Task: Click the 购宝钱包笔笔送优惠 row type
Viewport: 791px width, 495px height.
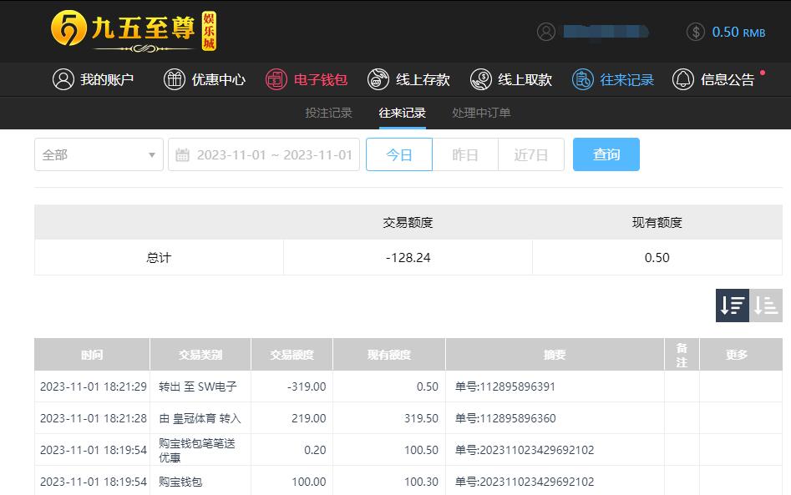Action: 197,450
